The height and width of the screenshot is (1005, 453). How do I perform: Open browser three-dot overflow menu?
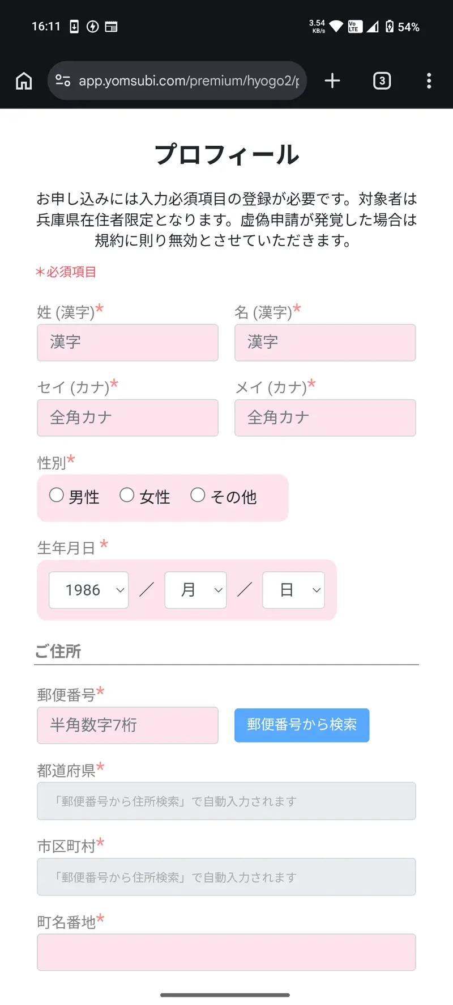[x=429, y=81]
